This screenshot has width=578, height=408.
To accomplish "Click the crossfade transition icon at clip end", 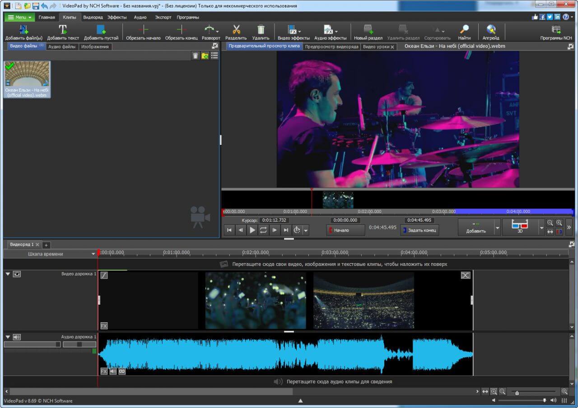I will click(x=466, y=275).
